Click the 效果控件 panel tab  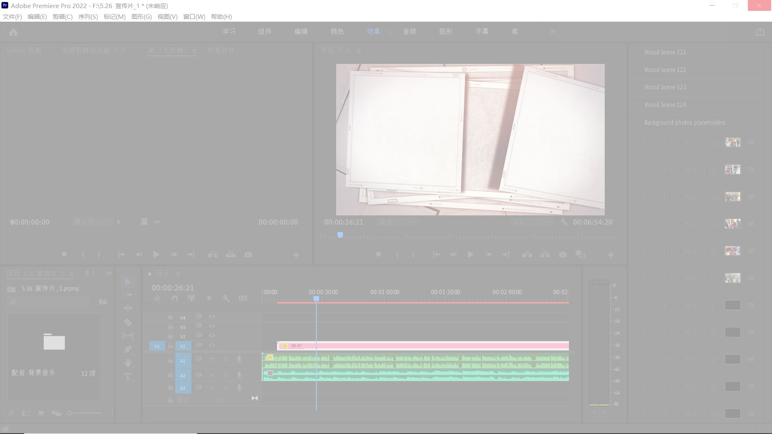pos(221,50)
